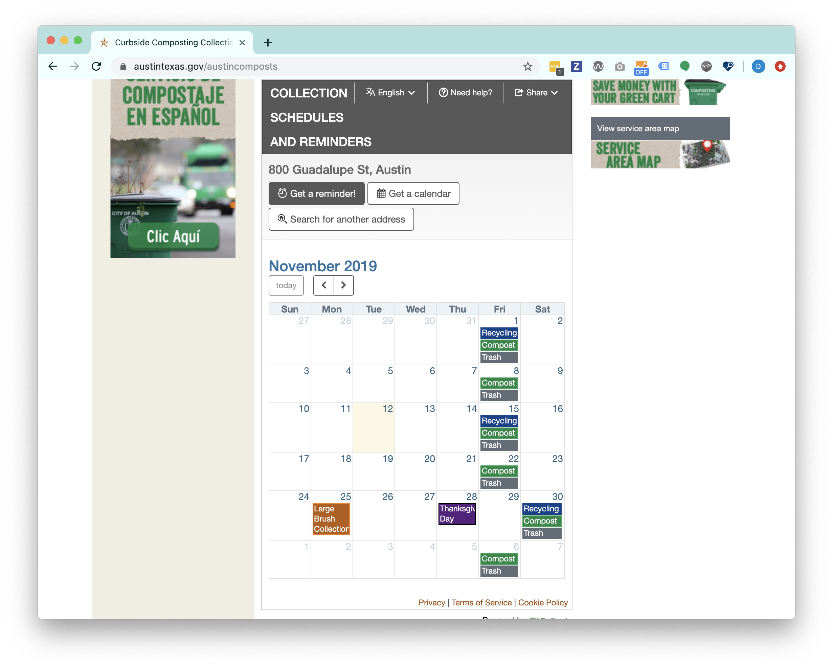Open the blue card extension icon

pyautogui.click(x=663, y=66)
